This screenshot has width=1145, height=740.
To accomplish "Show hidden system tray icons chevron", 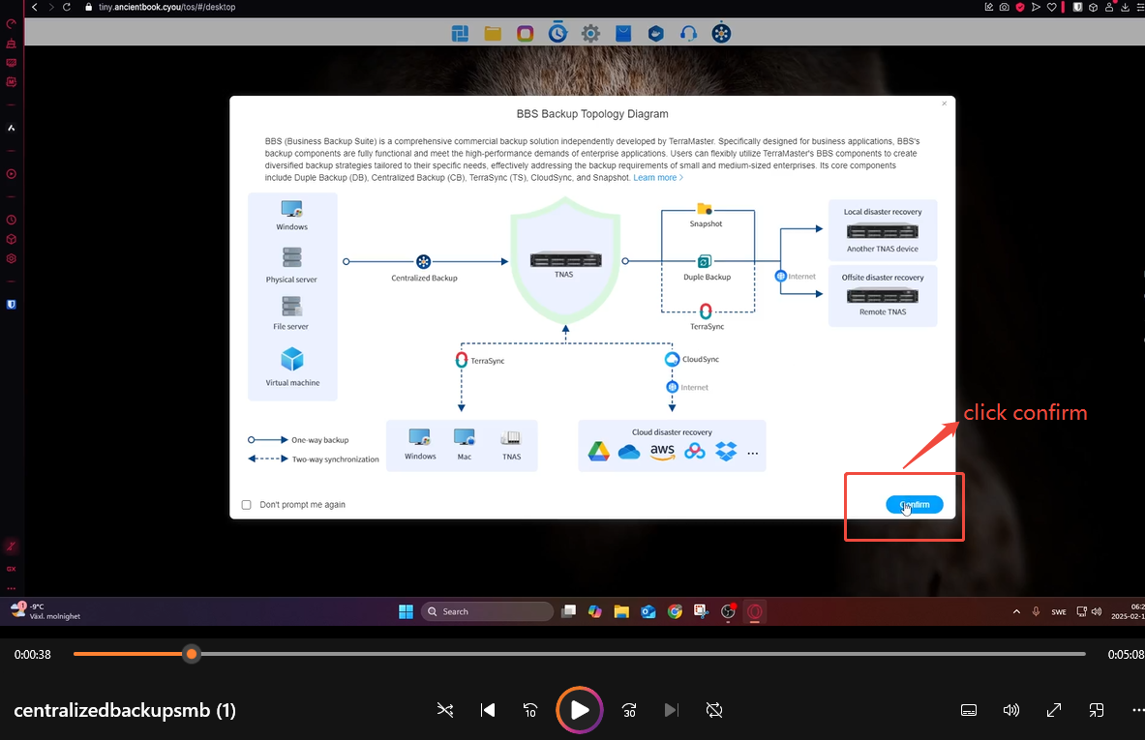I will tap(1016, 611).
